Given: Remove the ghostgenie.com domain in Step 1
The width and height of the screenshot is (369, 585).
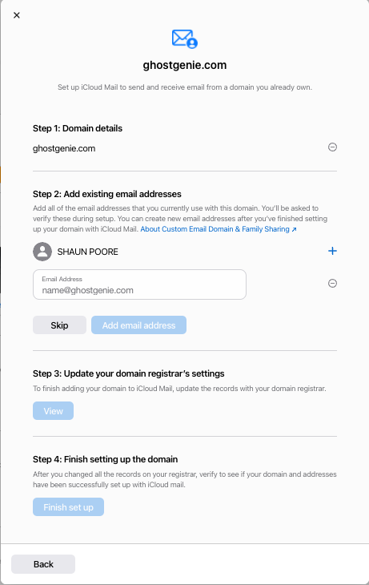Looking at the screenshot, I should pos(332,147).
